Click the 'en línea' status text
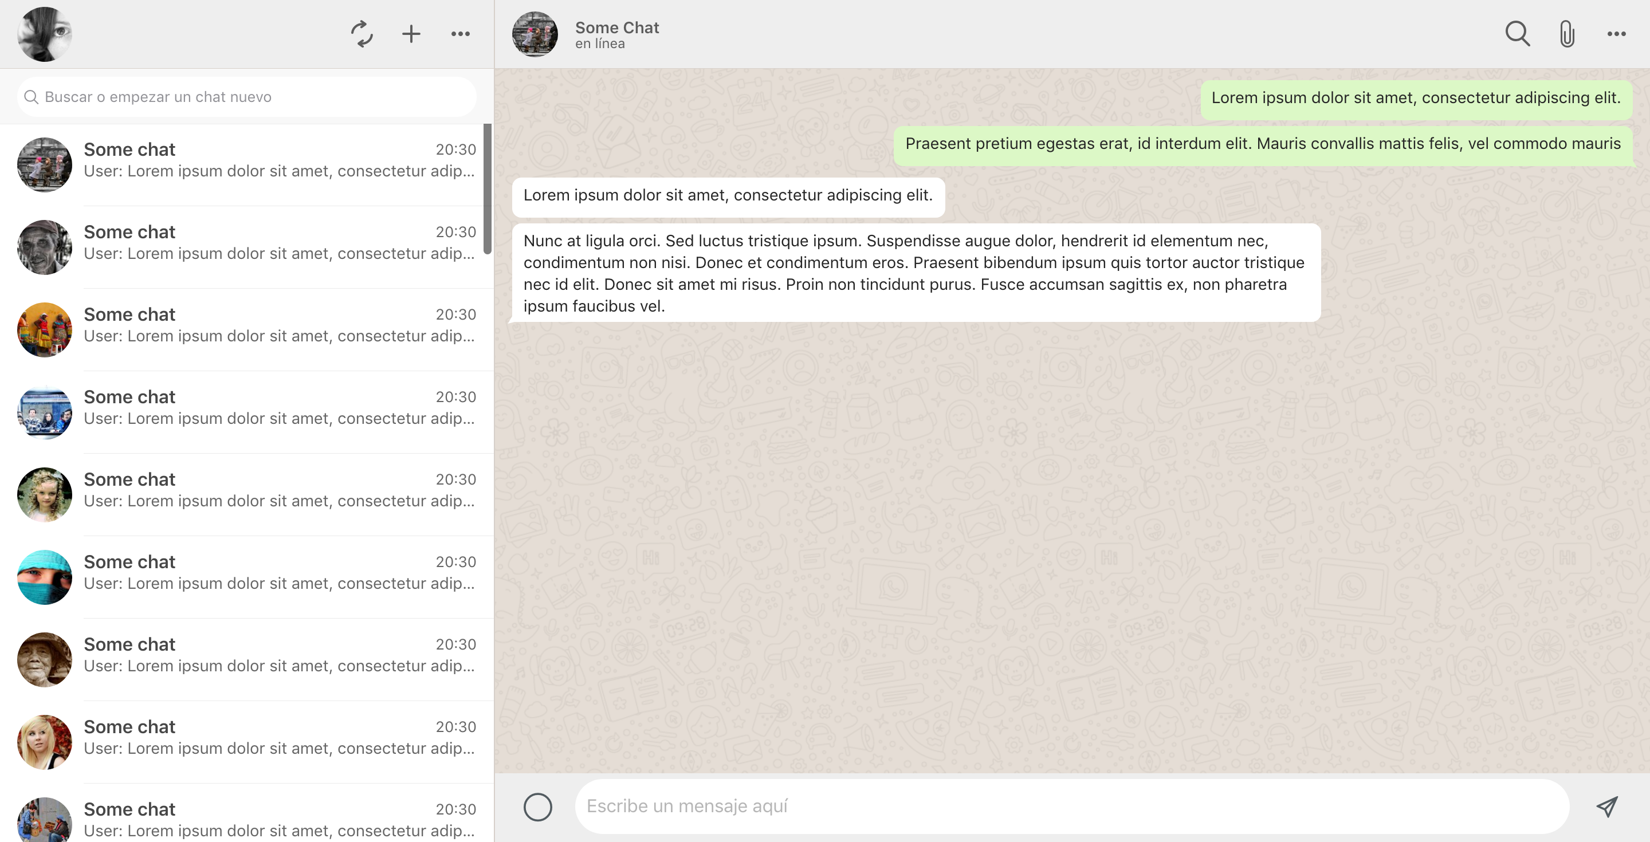This screenshot has height=842, width=1650. point(599,43)
